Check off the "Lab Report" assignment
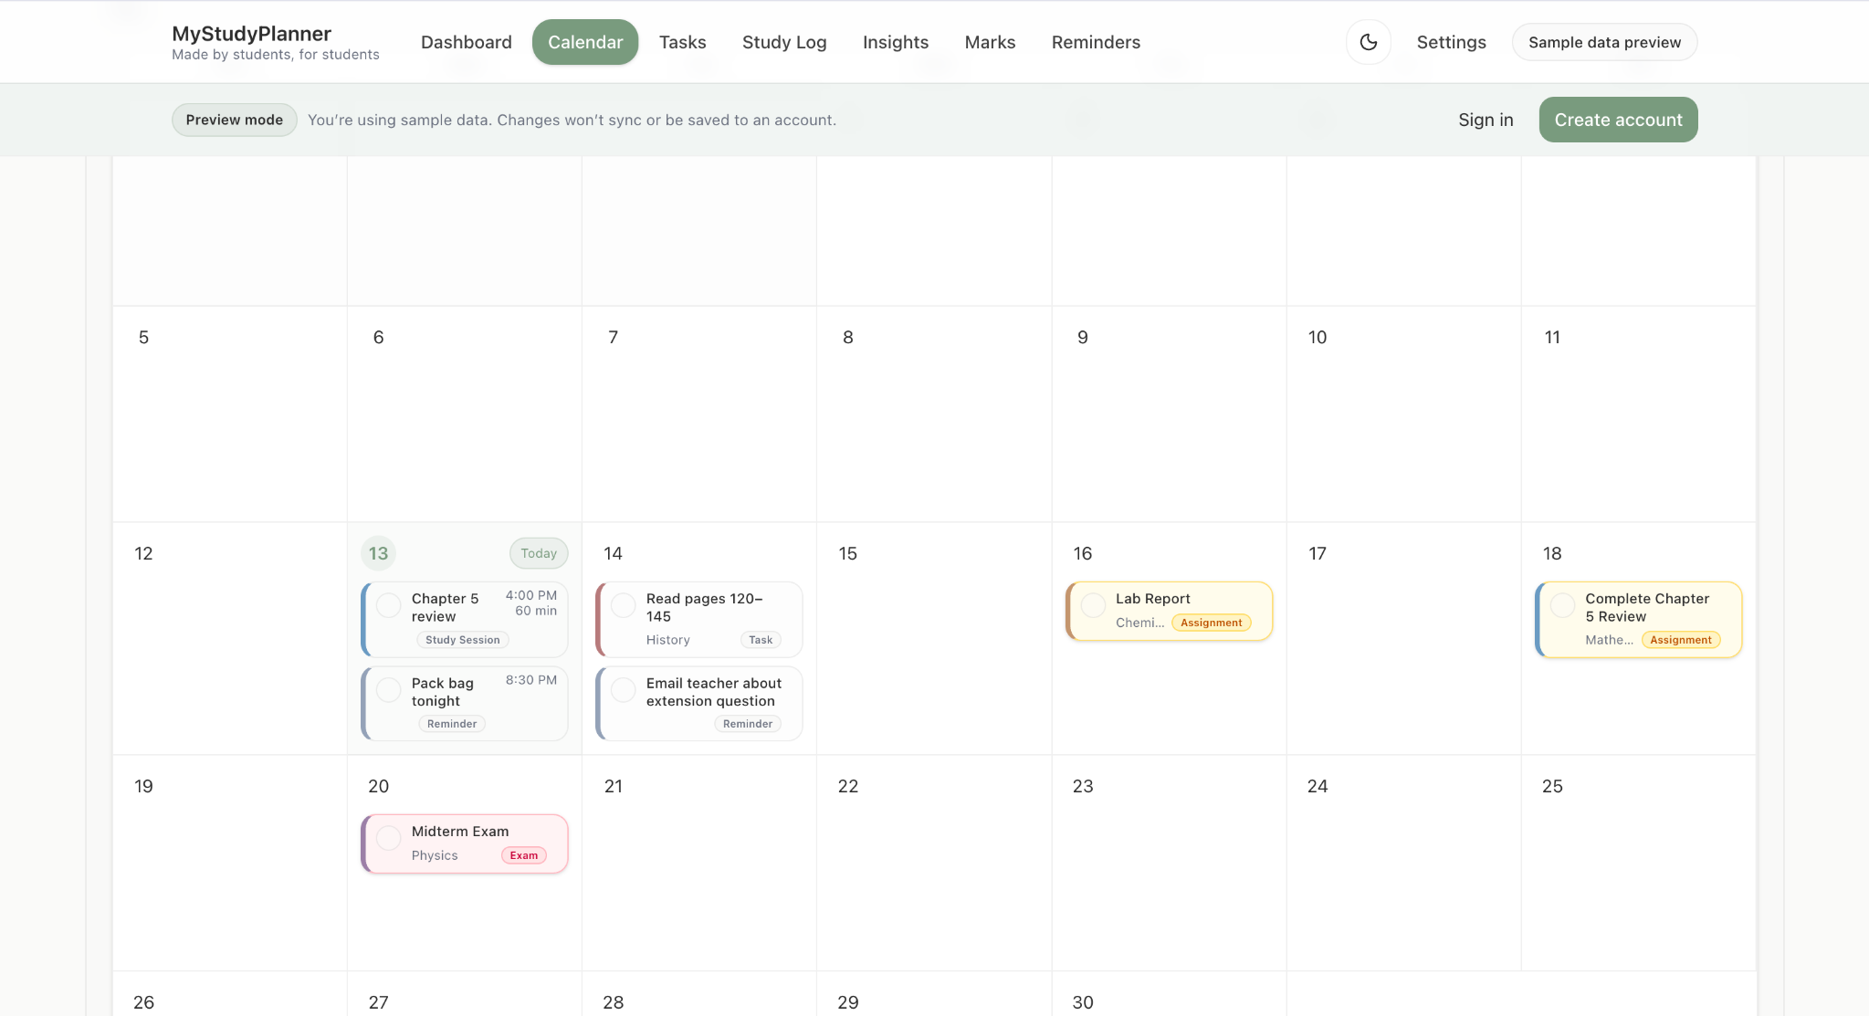1869x1016 pixels. [1093, 604]
